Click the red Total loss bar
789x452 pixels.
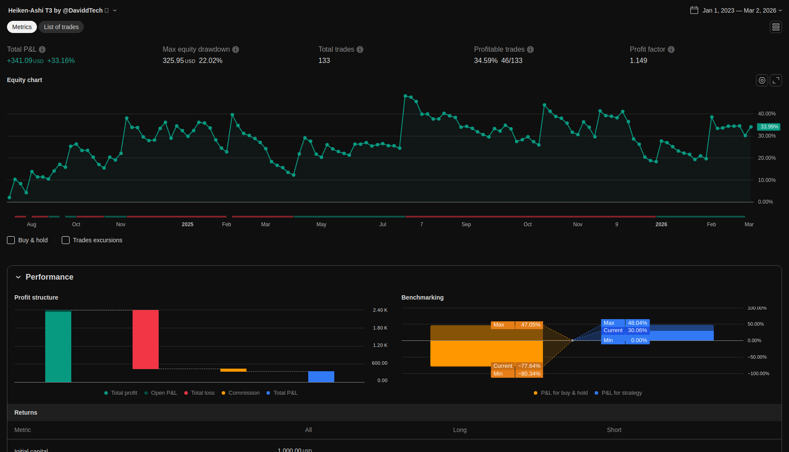146,339
